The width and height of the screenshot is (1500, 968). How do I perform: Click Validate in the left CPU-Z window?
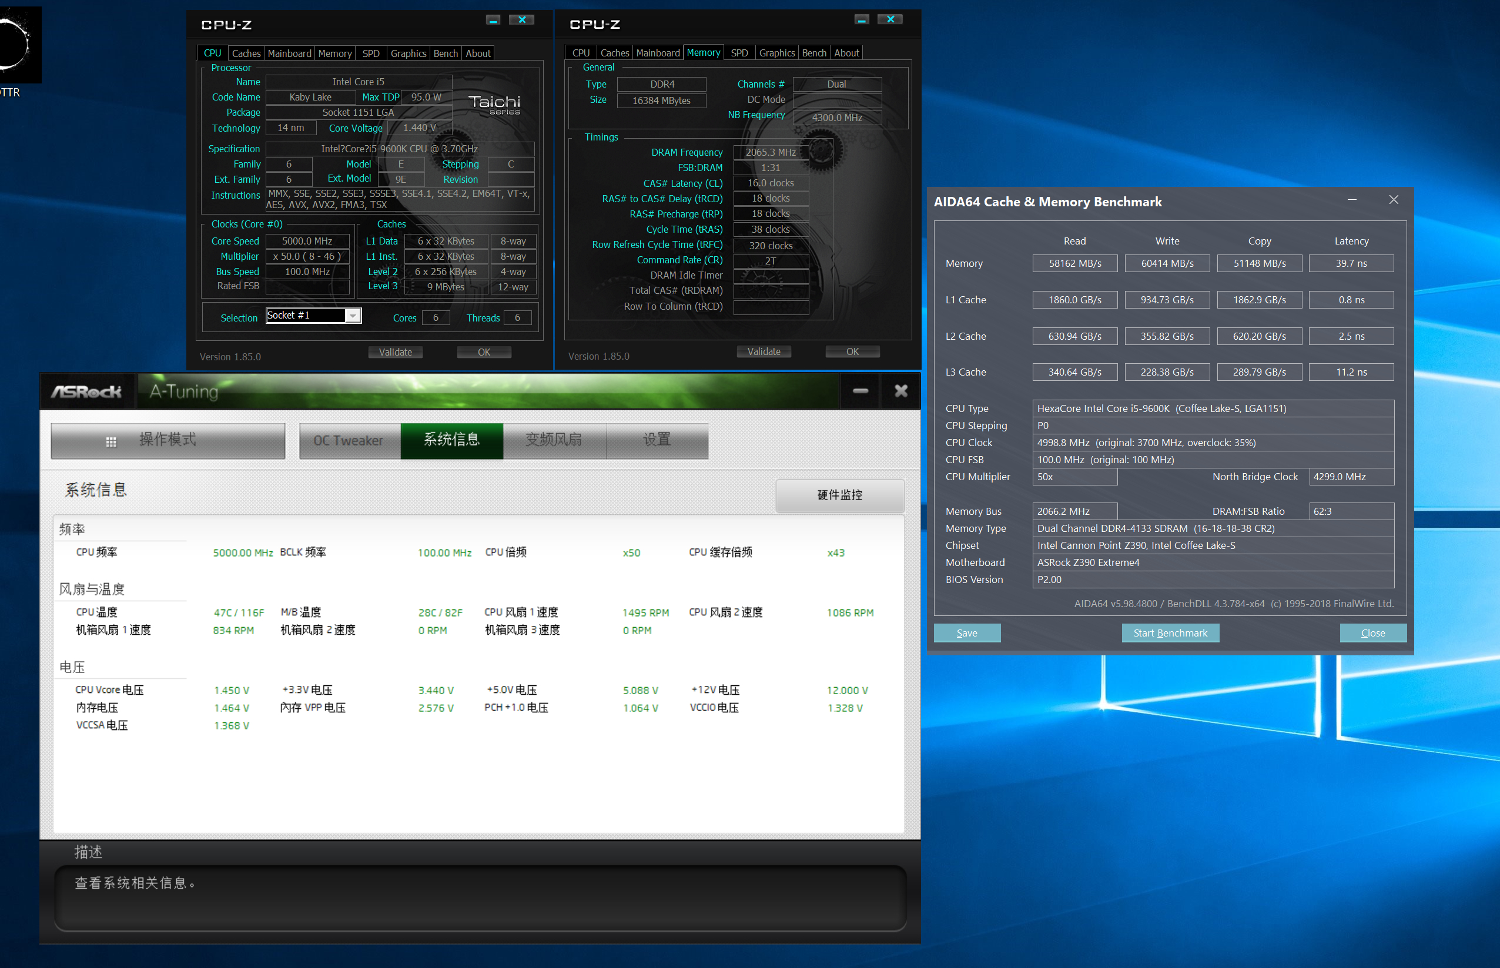(x=396, y=352)
